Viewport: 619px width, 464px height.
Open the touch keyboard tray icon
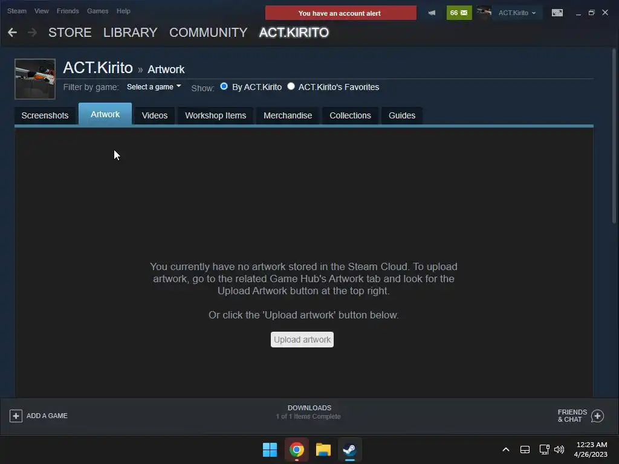[525, 449]
